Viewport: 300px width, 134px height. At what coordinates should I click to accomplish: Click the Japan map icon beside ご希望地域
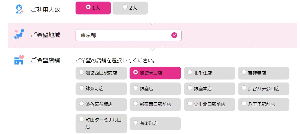tap(19, 34)
